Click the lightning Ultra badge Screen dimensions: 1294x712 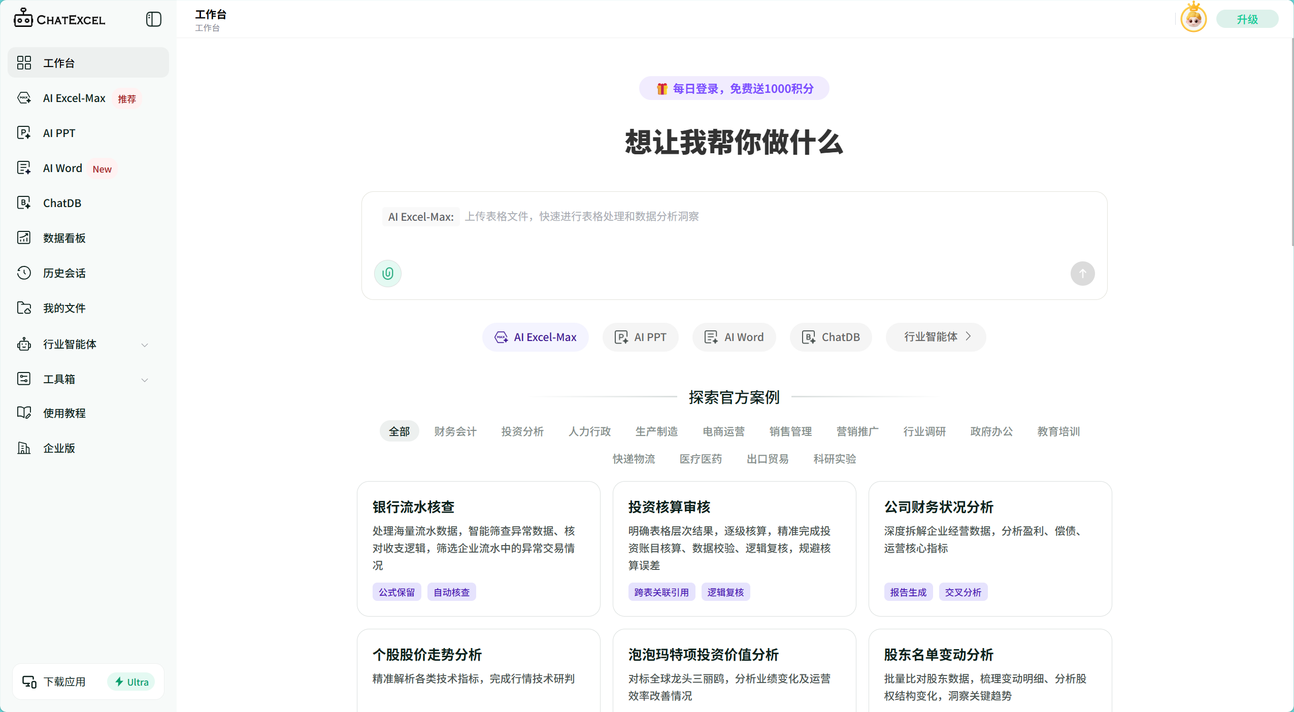(131, 682)
